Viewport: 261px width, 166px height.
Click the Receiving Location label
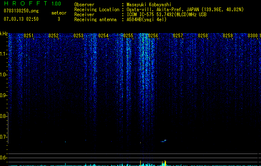point(97,10)
